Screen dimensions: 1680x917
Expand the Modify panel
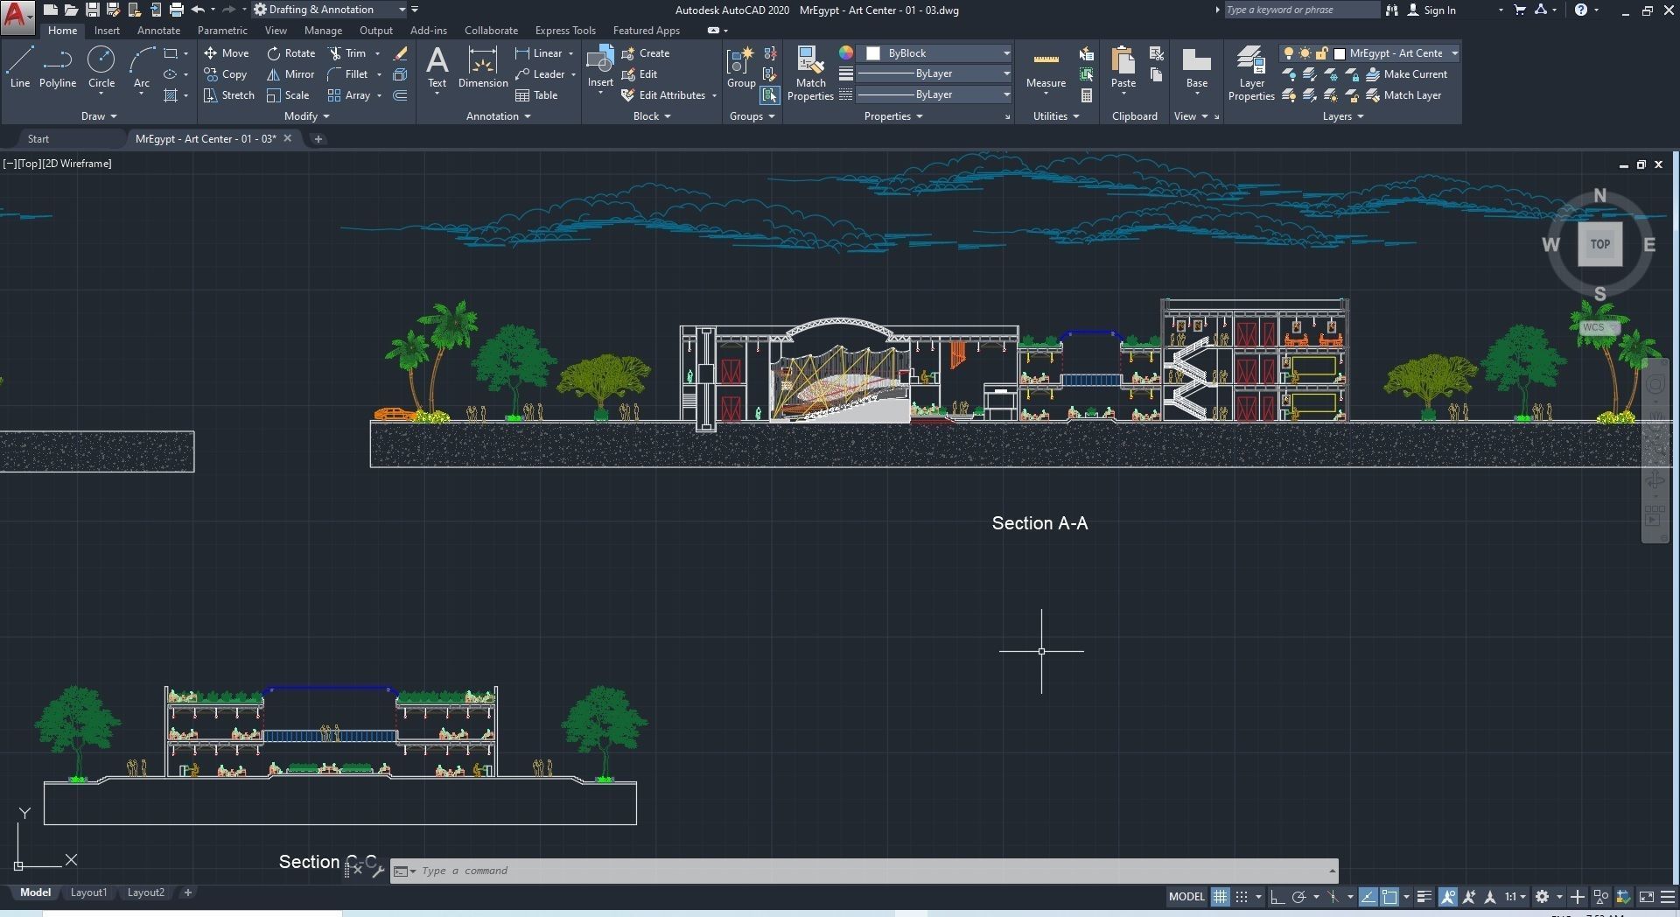point(306,116)
